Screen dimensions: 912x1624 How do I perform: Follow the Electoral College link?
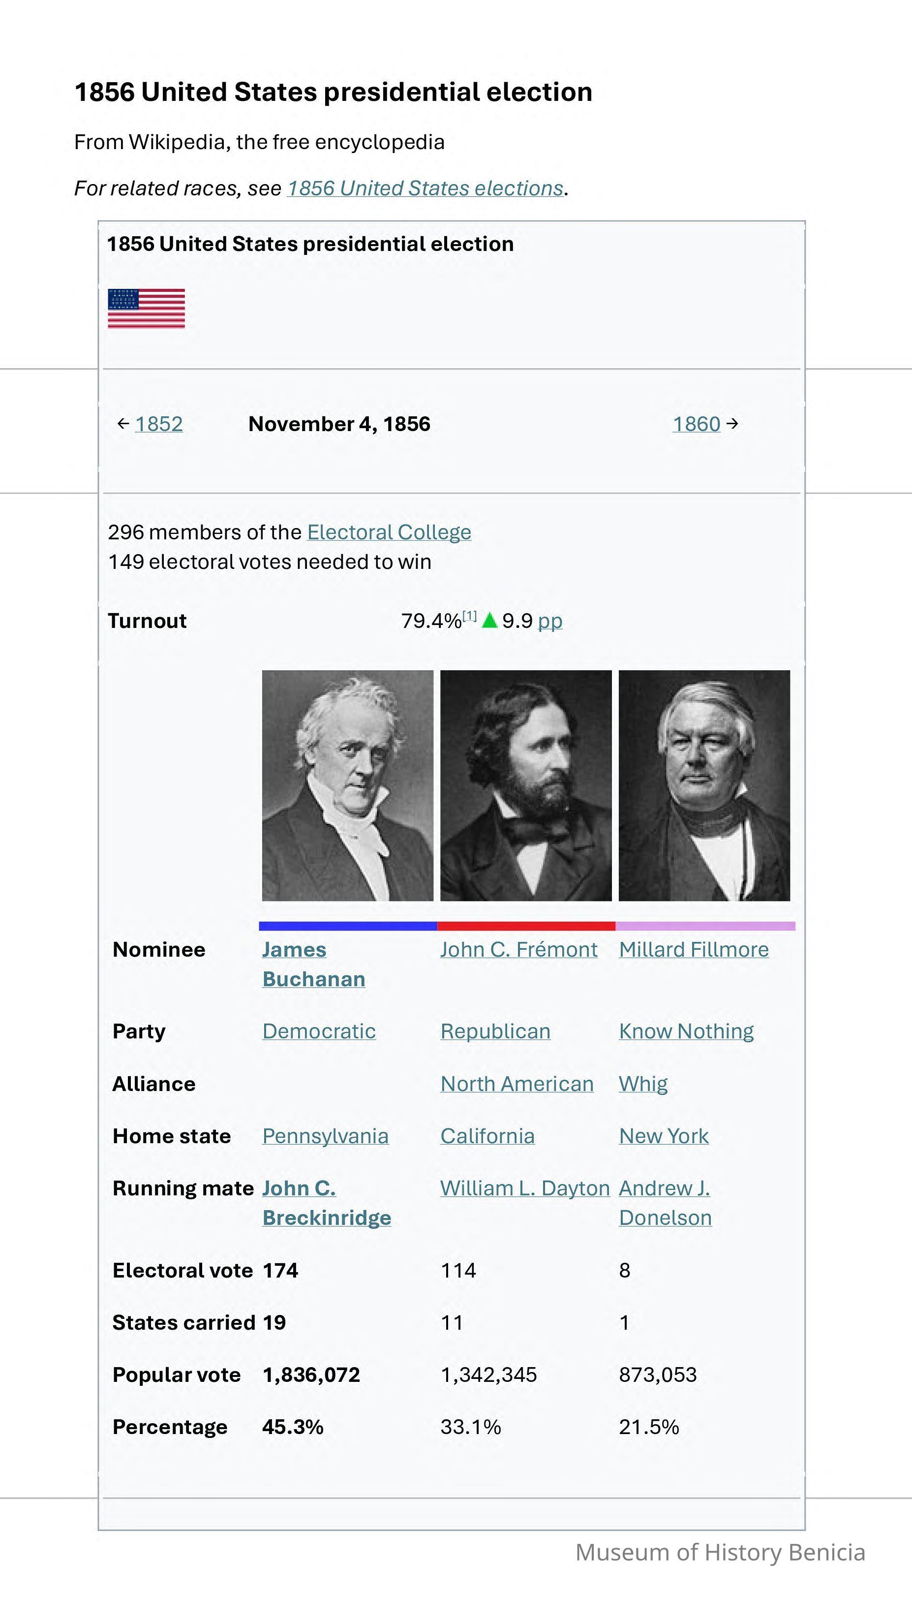[x=389, y=532]
